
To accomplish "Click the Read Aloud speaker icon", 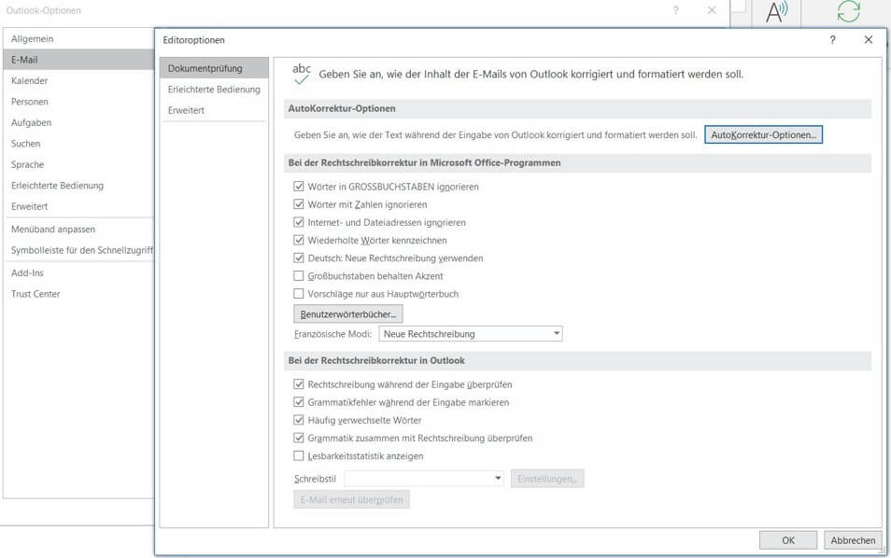I will 776,12.
